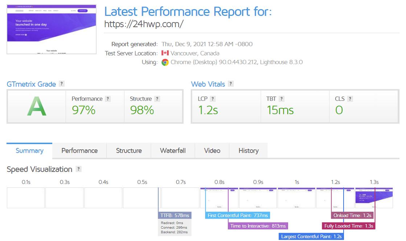406x241 pixels.
Task: Click the Speed Visualization help icon
Action: click(x=78, y=169)
